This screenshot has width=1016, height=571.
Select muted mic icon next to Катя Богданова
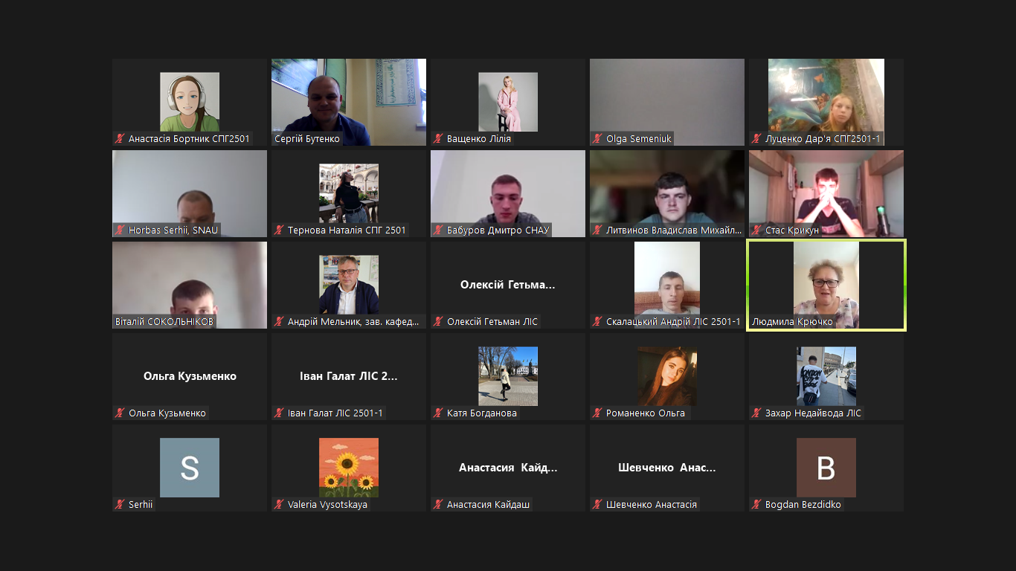click(x=438, y=413)
